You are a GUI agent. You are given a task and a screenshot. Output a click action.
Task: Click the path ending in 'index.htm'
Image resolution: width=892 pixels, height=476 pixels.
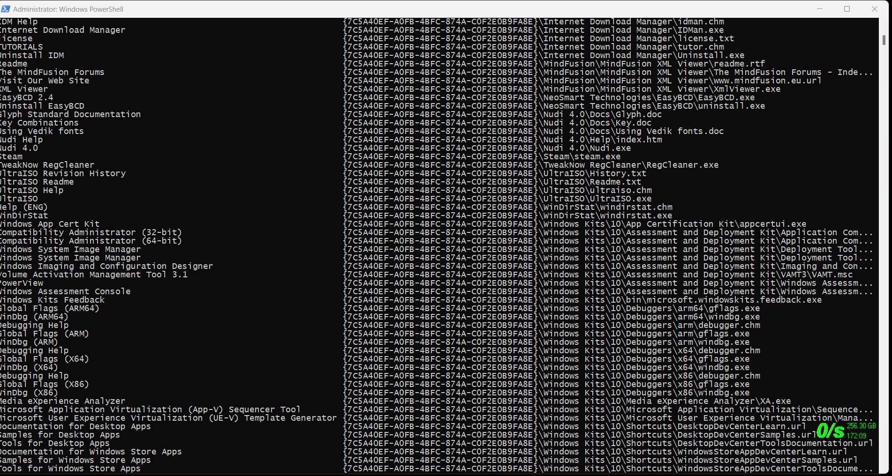[x=503, y=140]
